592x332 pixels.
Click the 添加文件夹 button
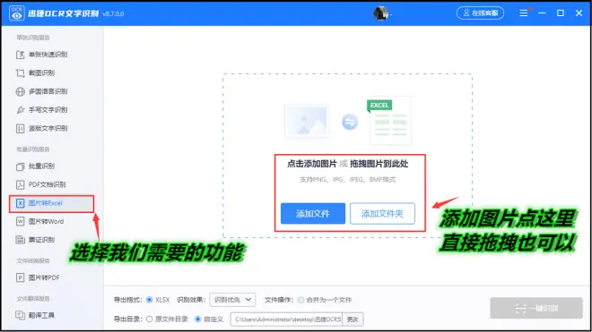pos(382,214)
